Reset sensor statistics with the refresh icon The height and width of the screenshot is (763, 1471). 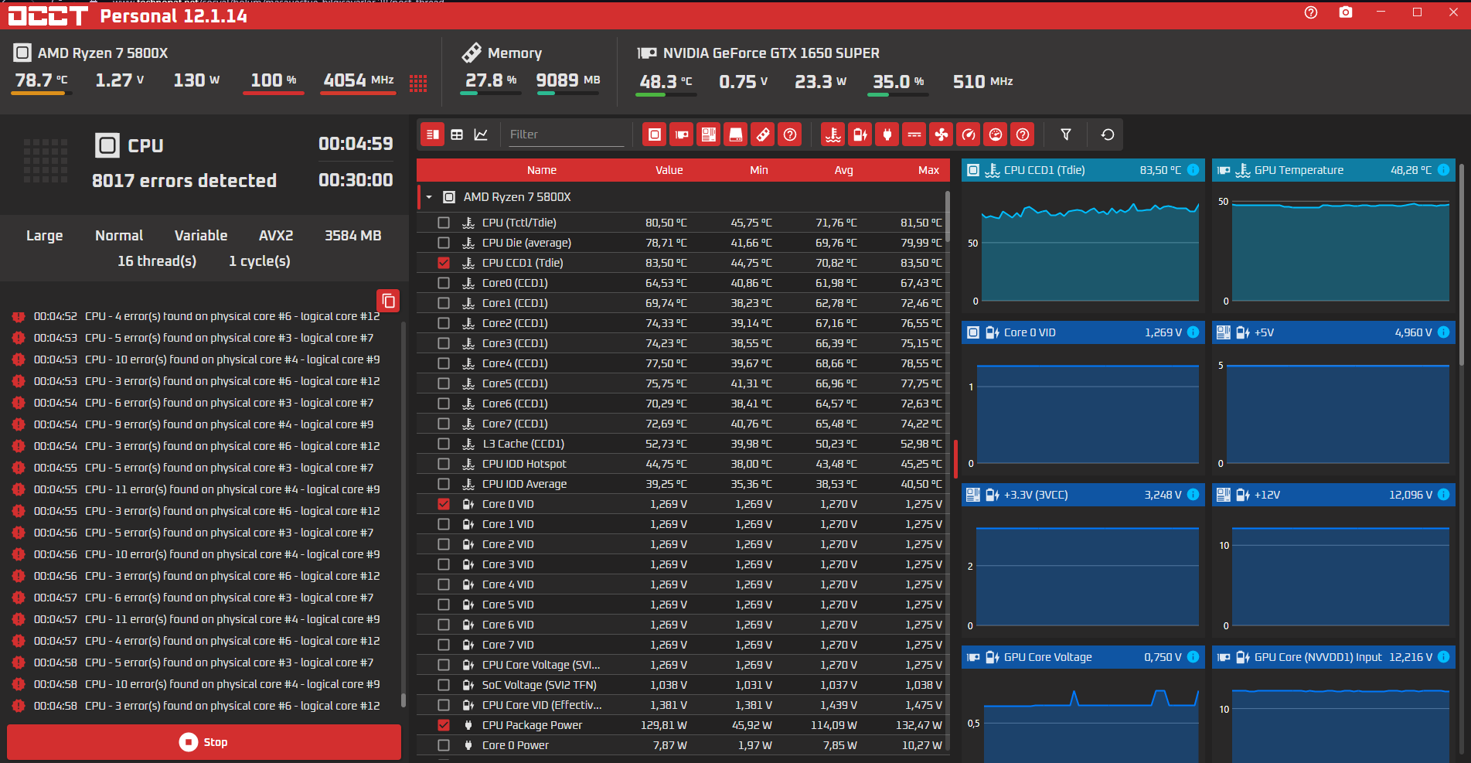[1108, 135]
